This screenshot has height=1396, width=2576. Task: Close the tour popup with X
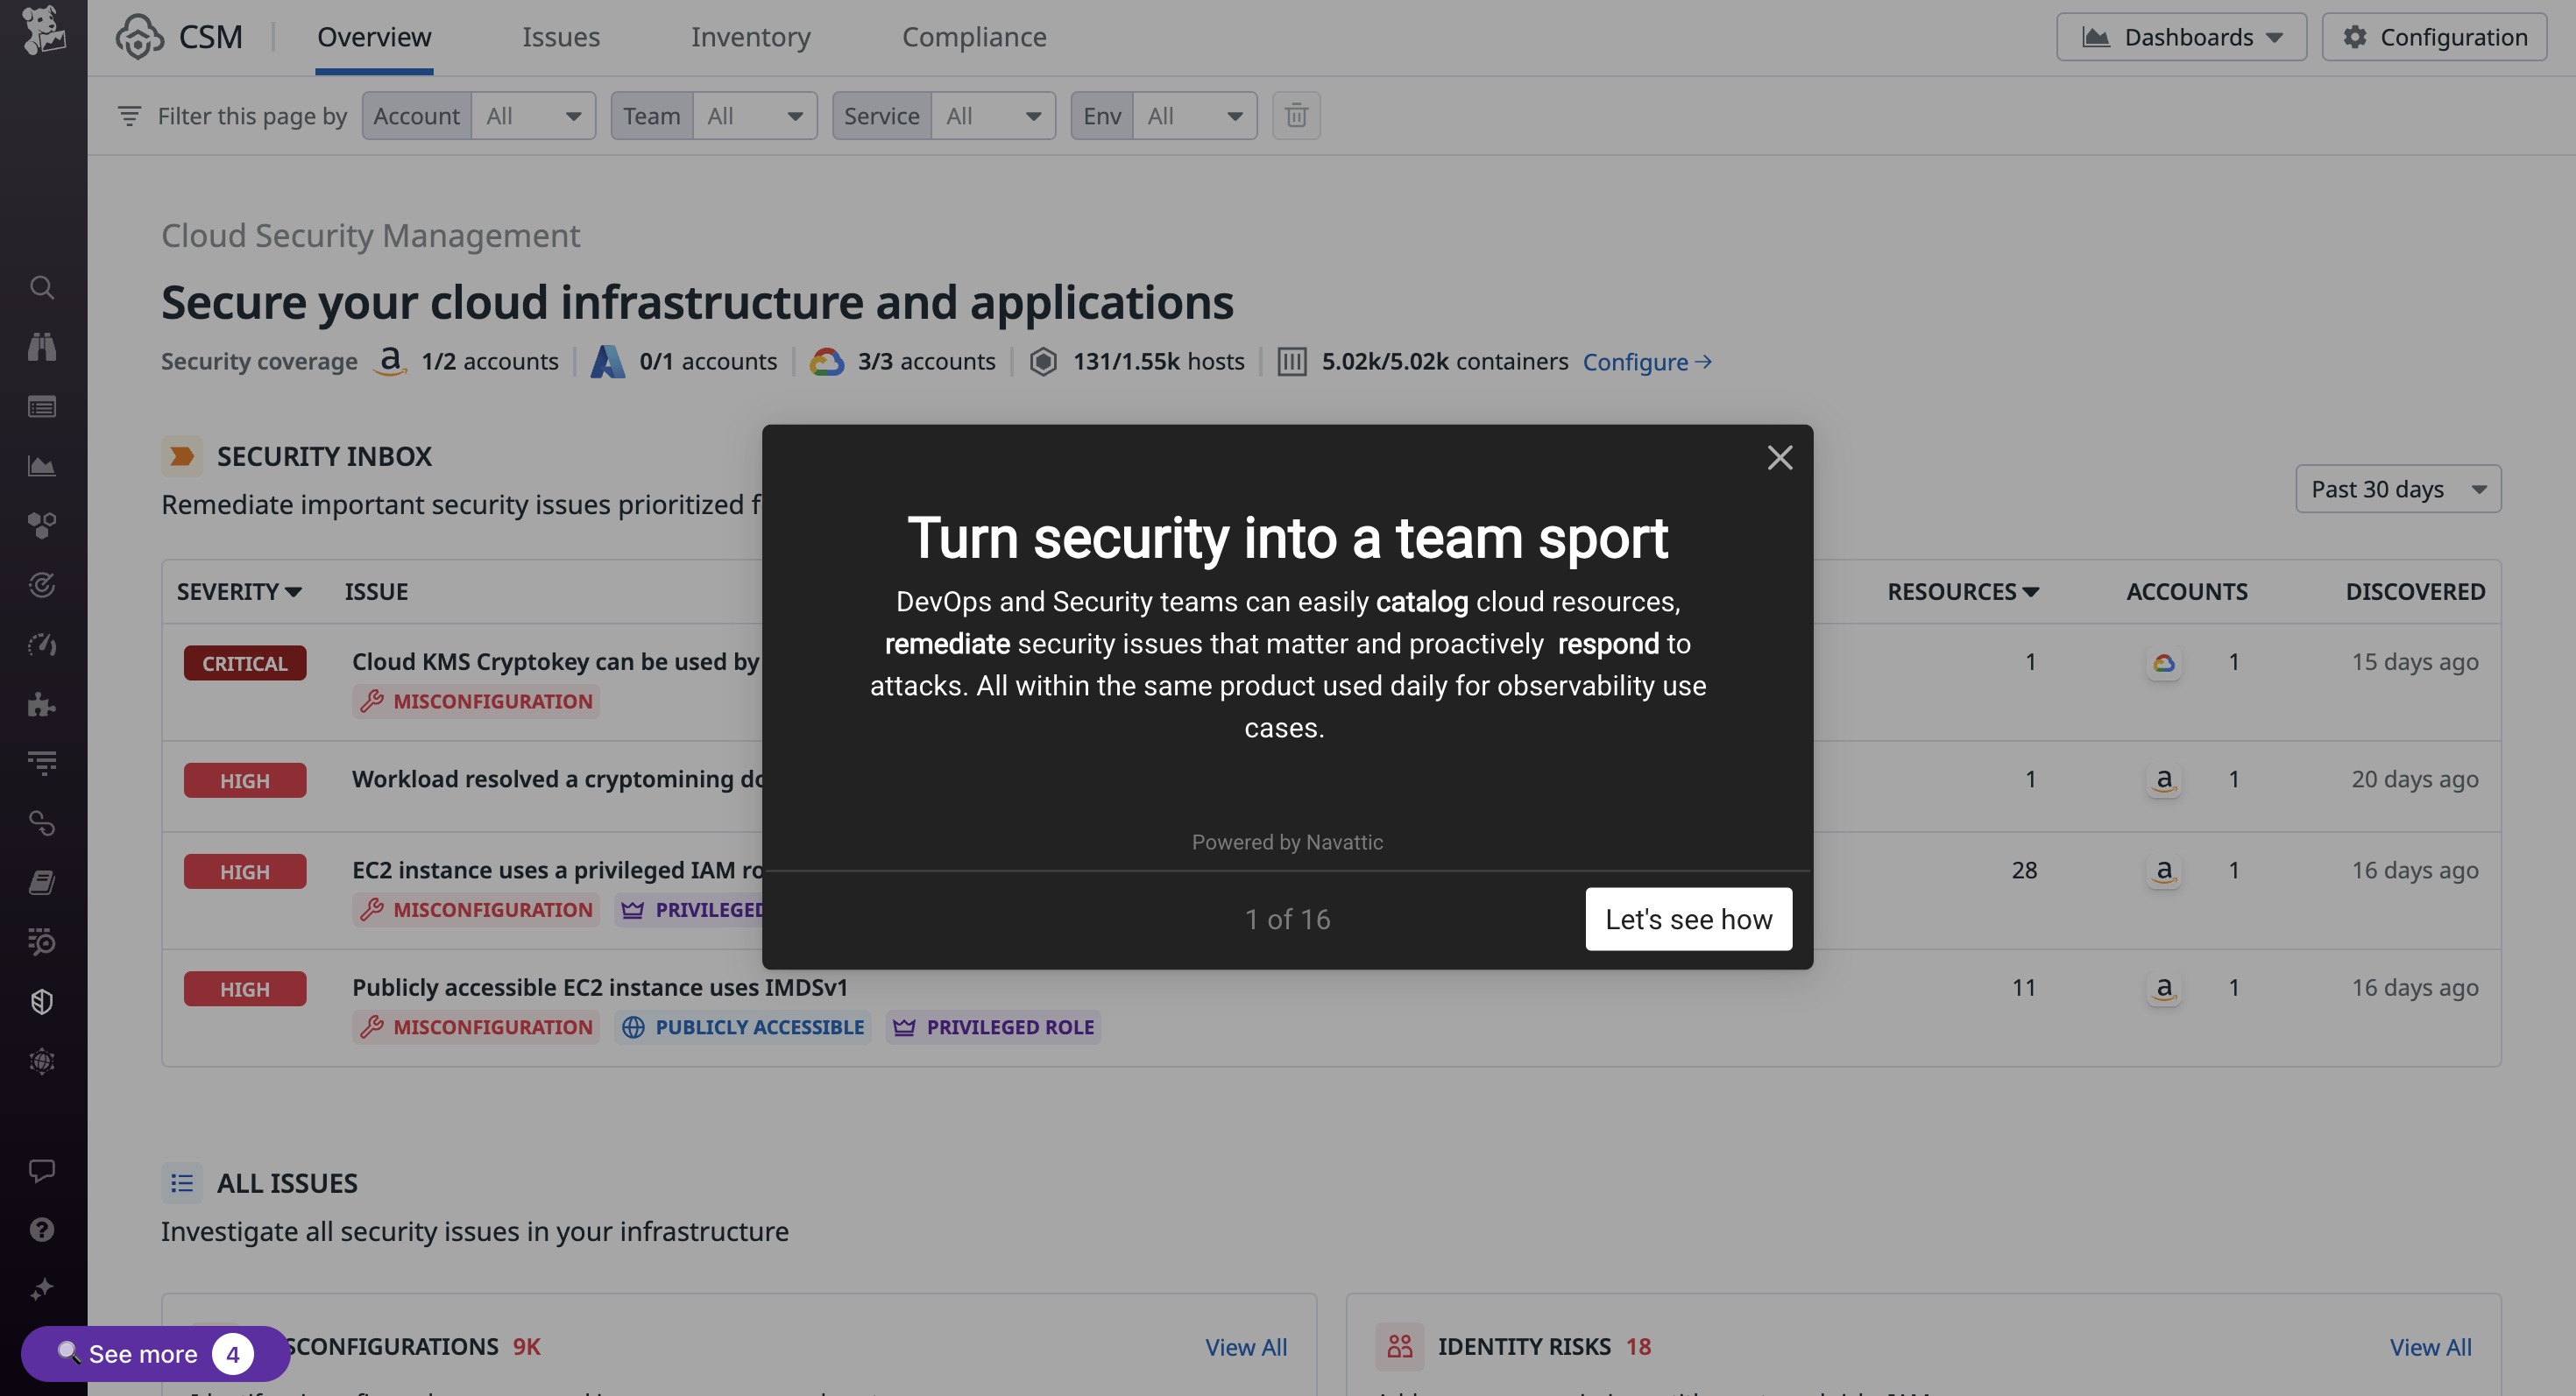1779,458
